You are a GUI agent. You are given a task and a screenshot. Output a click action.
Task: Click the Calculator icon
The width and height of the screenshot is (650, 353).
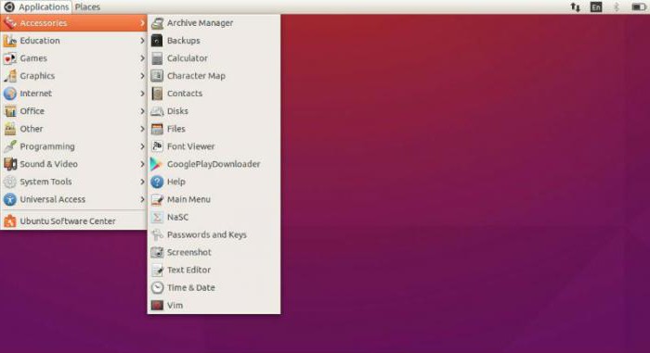pyautogui.click(x=157, y=58)
